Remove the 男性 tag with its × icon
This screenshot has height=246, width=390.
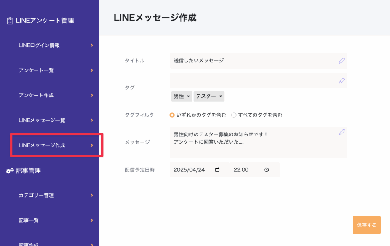click(188, 96)
